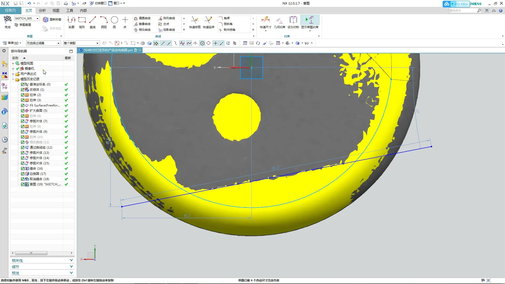Image resolution: width=505 pixels, height=284 pixels.
Task: Collapse the 模型历史记录 tree node
Action: click(x=13, y=79)
